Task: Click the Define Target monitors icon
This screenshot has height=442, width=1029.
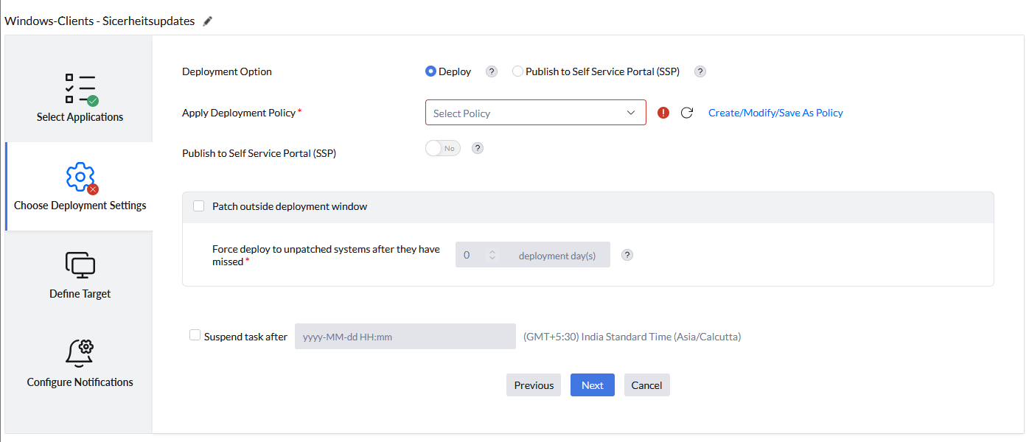Action: pyautogui.click(x=80, y=265)
